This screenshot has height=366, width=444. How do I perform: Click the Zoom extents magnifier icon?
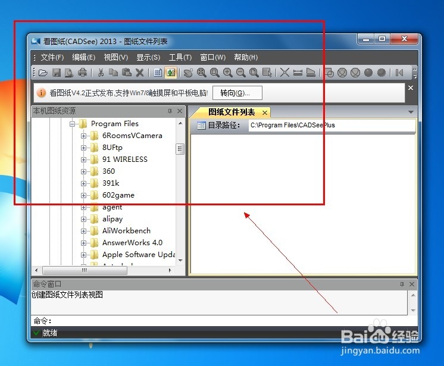(201, 73)
